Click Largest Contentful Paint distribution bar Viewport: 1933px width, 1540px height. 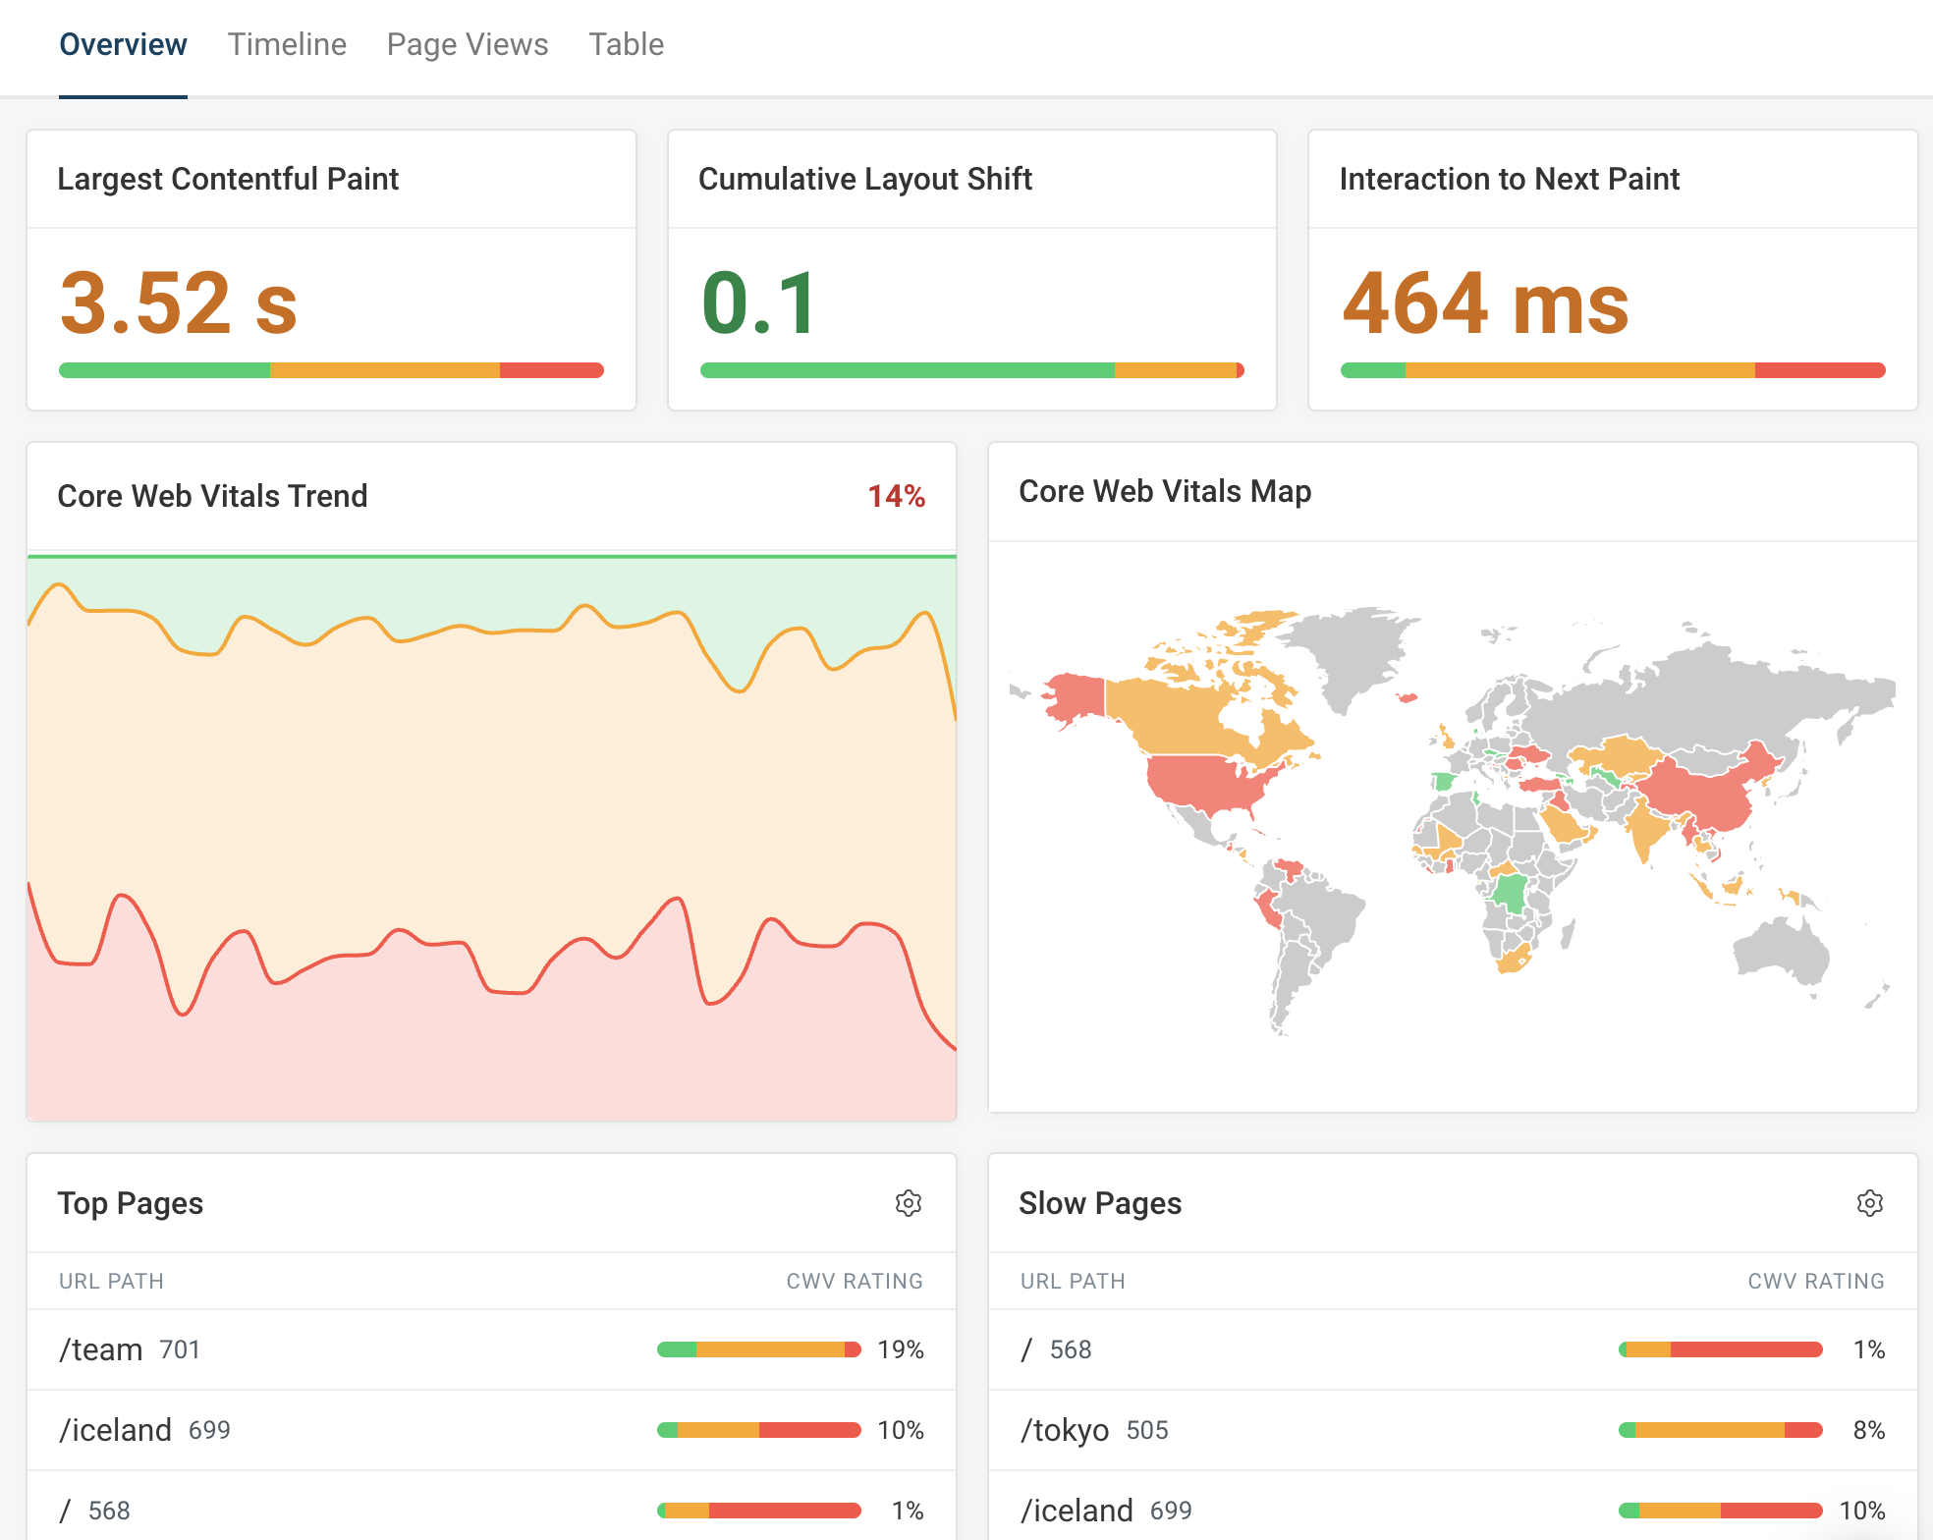[331, 370]
